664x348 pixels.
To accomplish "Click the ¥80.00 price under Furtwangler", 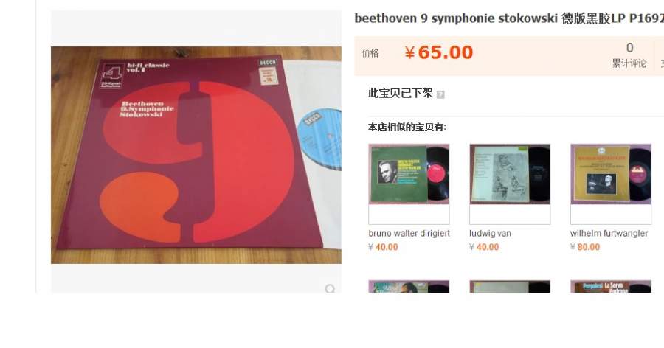I will tap(585, 247).
